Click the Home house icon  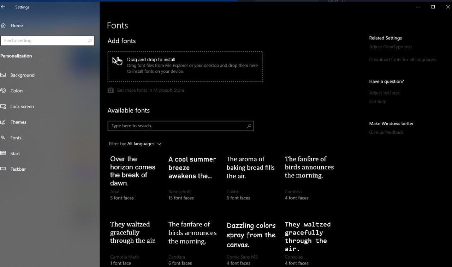point(3,25)
